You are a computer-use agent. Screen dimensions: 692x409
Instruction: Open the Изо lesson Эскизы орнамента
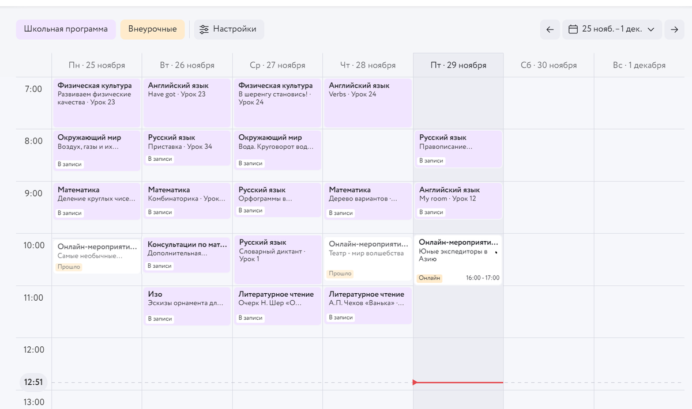click(187, 305)
